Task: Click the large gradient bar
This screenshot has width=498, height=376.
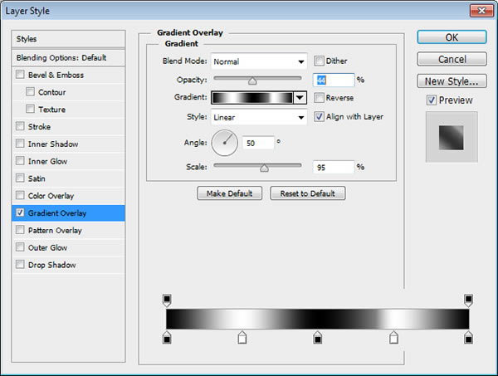Action: [x=318, y=319]
